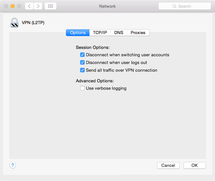Disable disconnect when switching user accounts
This screenshot has height=181, width=215.
click(x=82, y=55)
